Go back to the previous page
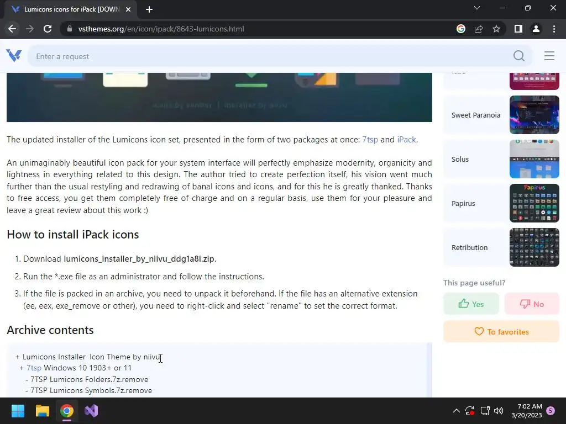Viewport: 566px width, 424px height. 12,29
